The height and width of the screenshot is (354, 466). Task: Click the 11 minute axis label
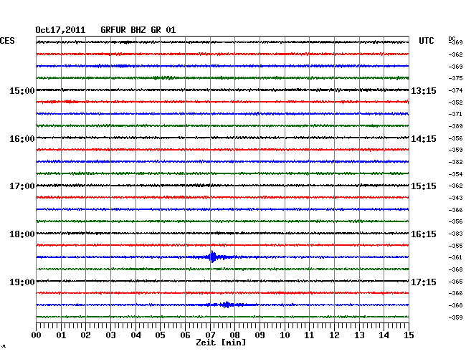click(309, 335)
